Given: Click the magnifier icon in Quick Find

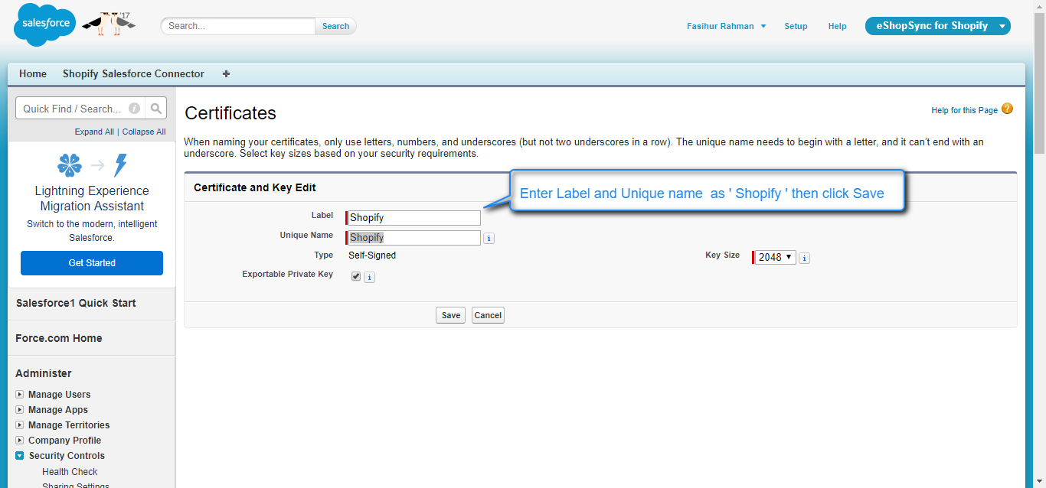Looking at the screenshot, I should pyautogui.click(x=155, y=109).
